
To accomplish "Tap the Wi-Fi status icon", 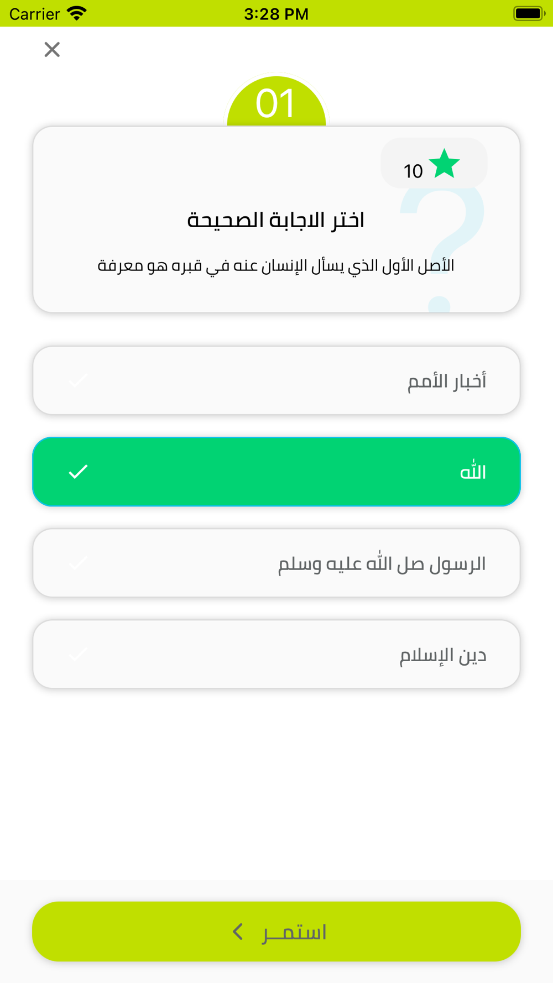I will (77, 13).
